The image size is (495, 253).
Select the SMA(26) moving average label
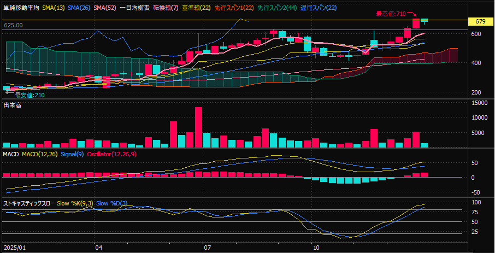pyautogui.click(x=80, y=9)
